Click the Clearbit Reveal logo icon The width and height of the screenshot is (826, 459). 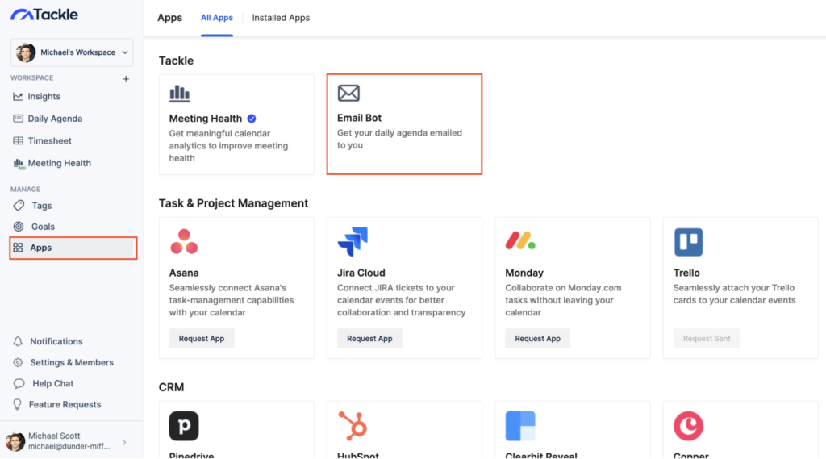click(520, 426)
